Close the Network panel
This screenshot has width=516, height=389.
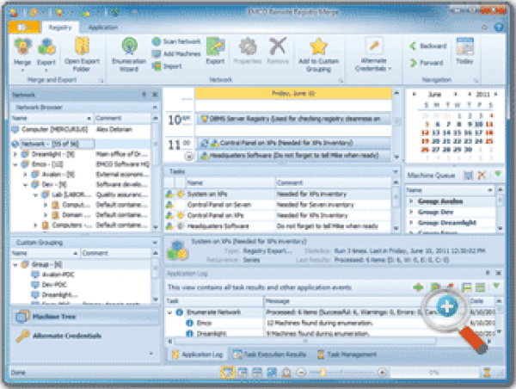pyautogui.click(x=155, y=95)
